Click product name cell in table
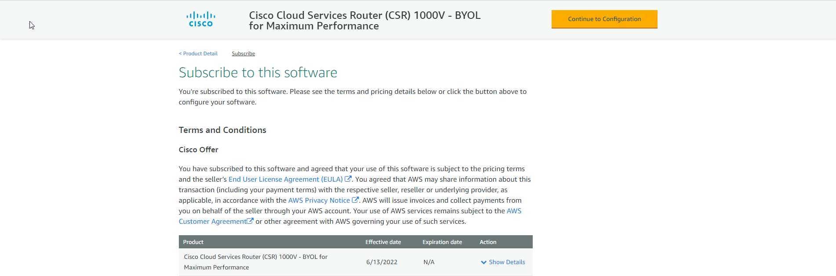 click(x=256, y=262)
